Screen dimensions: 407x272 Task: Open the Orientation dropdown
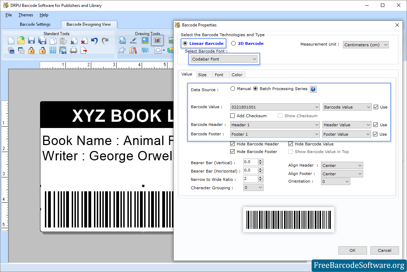pos(336,182)
